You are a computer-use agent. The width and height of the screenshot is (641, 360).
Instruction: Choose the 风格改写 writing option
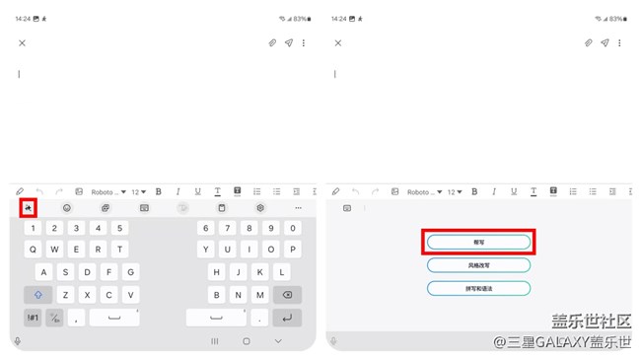[x=478, y=265]
